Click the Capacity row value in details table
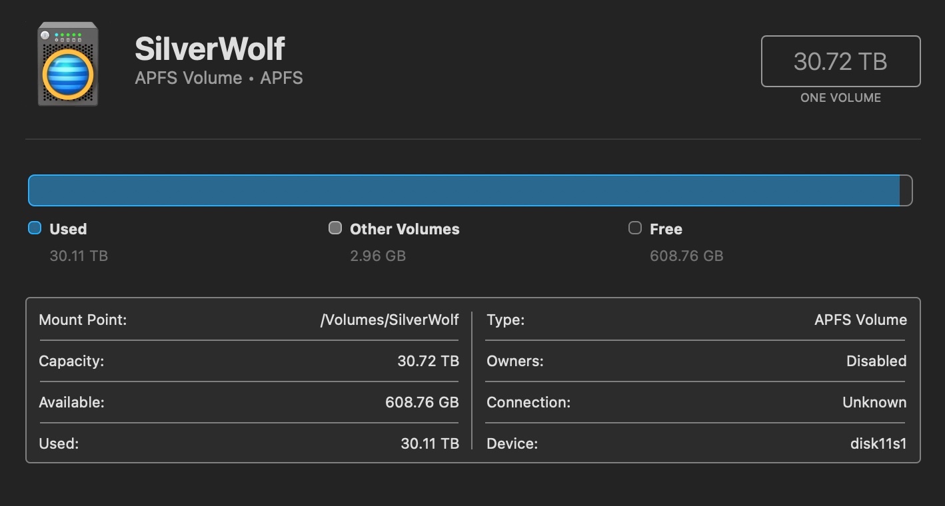Viewport: 945px width, 506px height. [x=428, y=361]
